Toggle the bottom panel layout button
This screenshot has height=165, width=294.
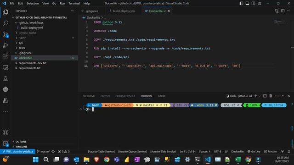[x=247, y=3]
